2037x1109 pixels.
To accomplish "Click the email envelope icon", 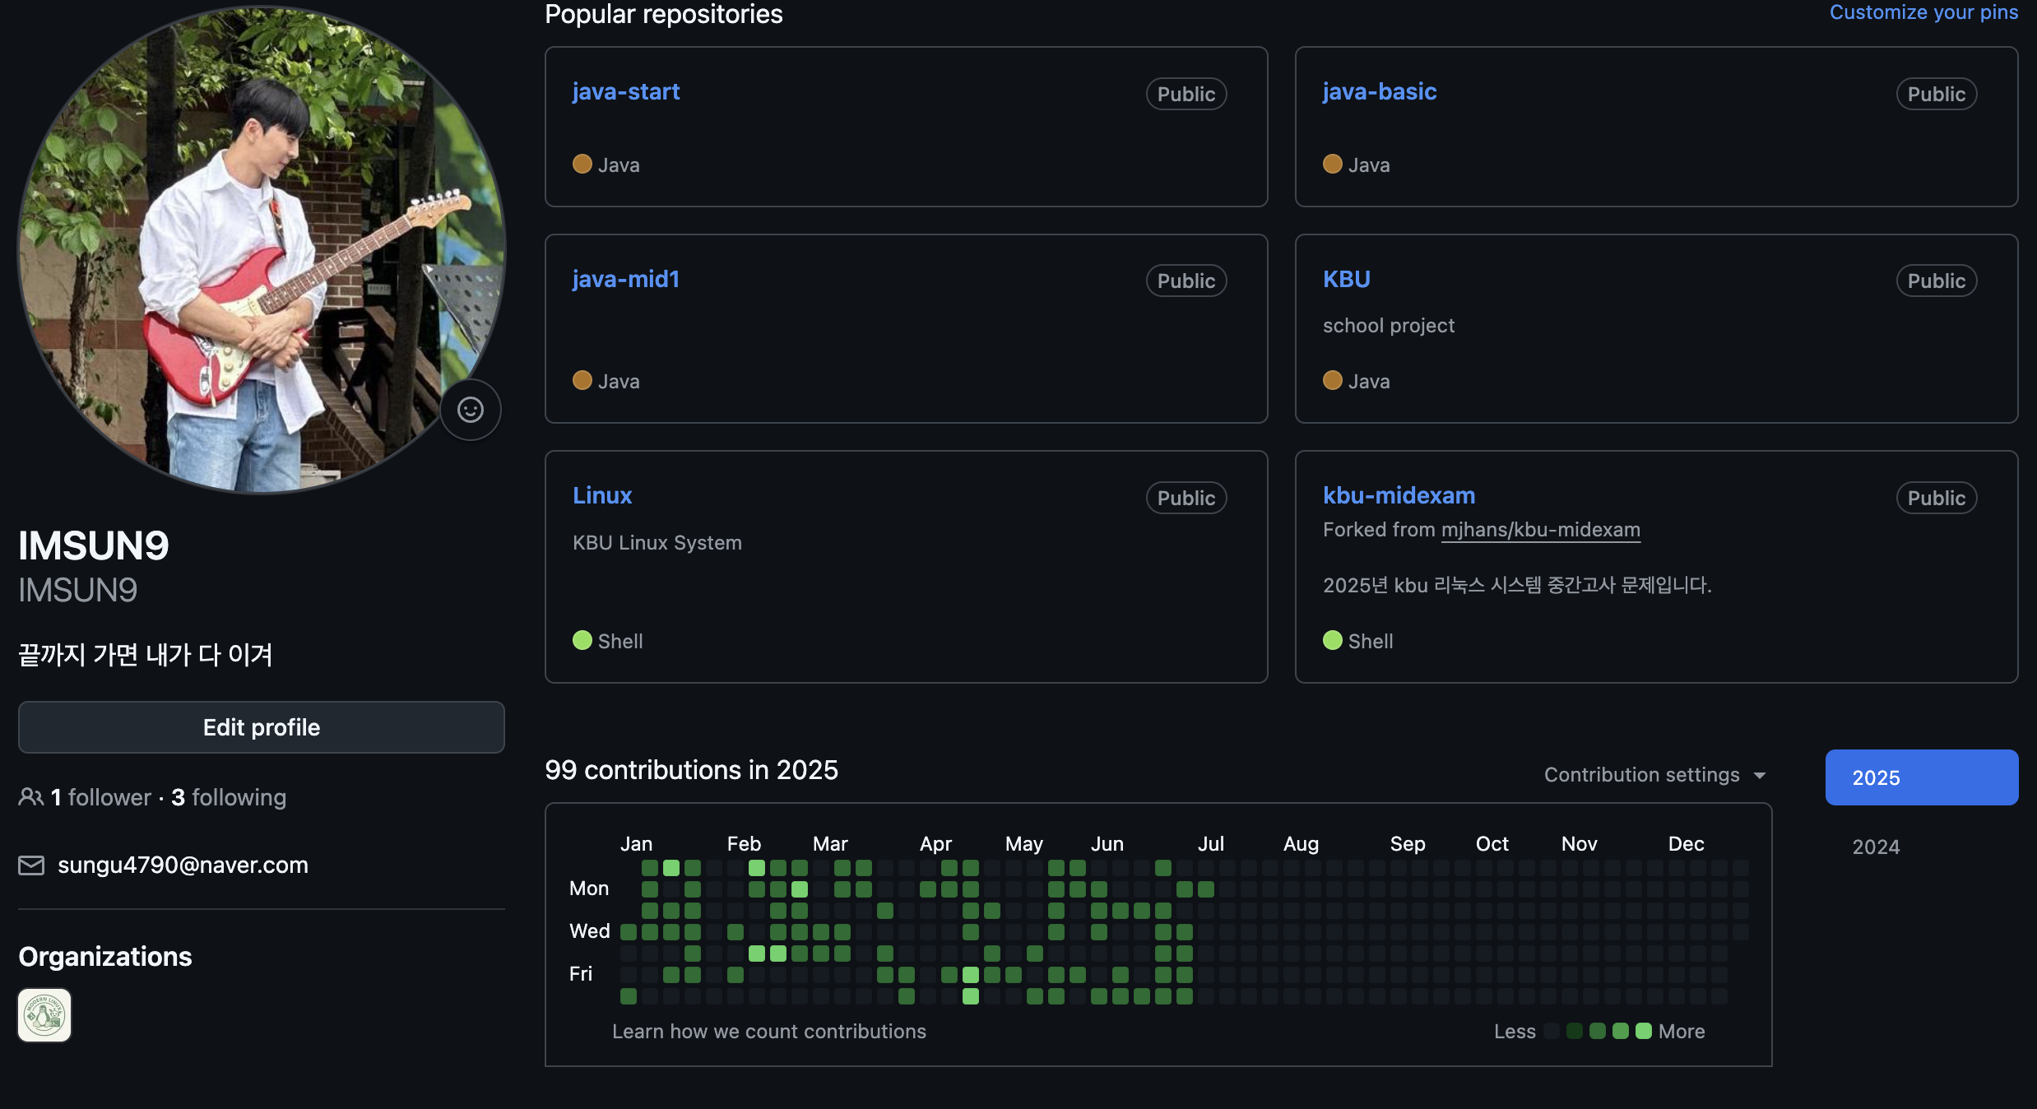I will coord(31,865).
